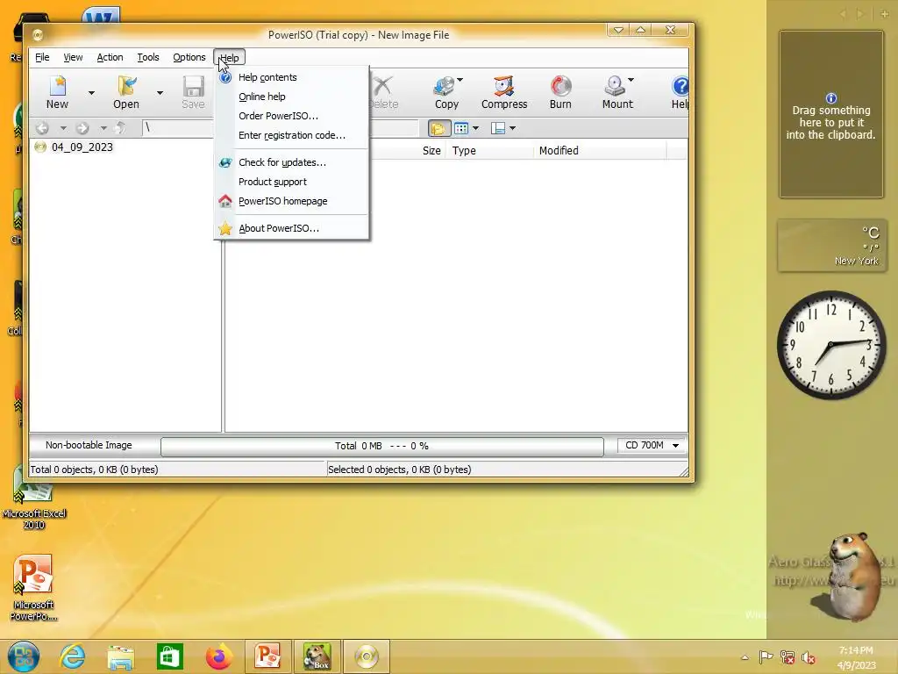Sort by the Size column header
This screenshot has width=898, height=674.
(431, 151)
